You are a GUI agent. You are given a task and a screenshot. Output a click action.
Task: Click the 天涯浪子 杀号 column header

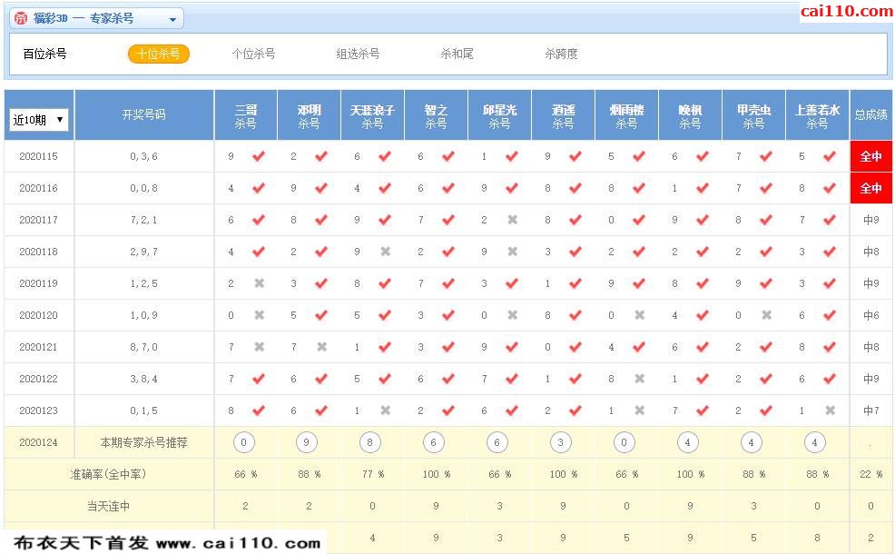pos(372,116)
